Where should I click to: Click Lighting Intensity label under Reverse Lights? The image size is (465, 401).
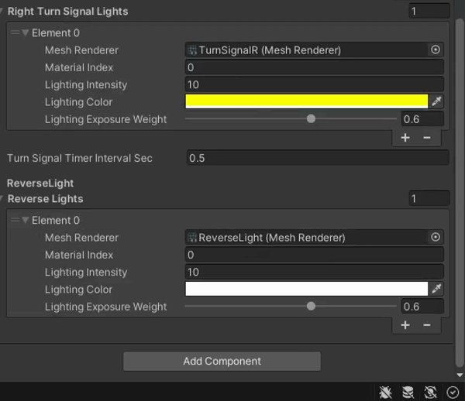pos(86,272)
